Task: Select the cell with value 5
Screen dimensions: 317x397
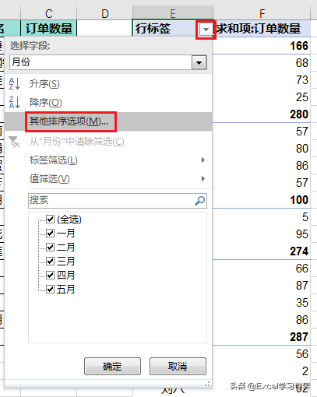Action: click(x=262, y=217)
